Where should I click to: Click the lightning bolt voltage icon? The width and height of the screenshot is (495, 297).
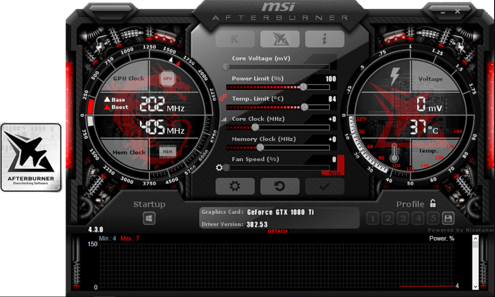click(x=394, y=76)
